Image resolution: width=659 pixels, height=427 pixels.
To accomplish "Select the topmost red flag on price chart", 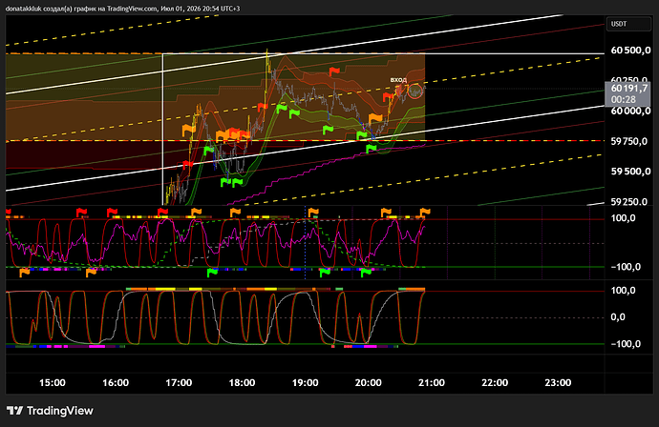I will point(334,71).
